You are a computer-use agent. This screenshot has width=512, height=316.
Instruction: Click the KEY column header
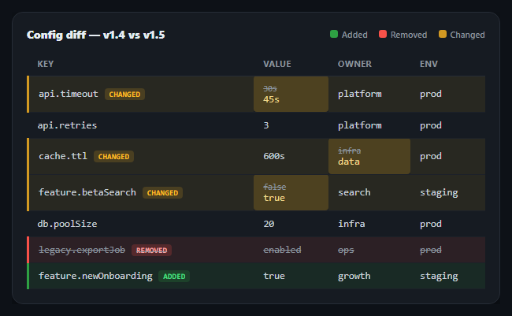(46, 64)
